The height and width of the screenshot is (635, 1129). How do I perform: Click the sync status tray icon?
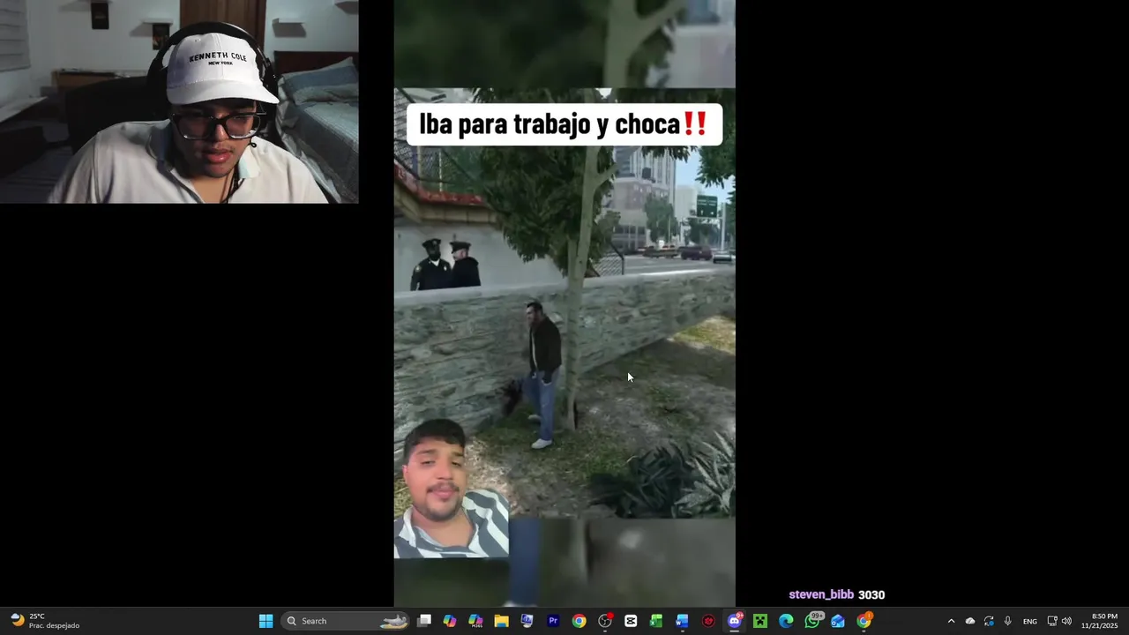point(989,621)
